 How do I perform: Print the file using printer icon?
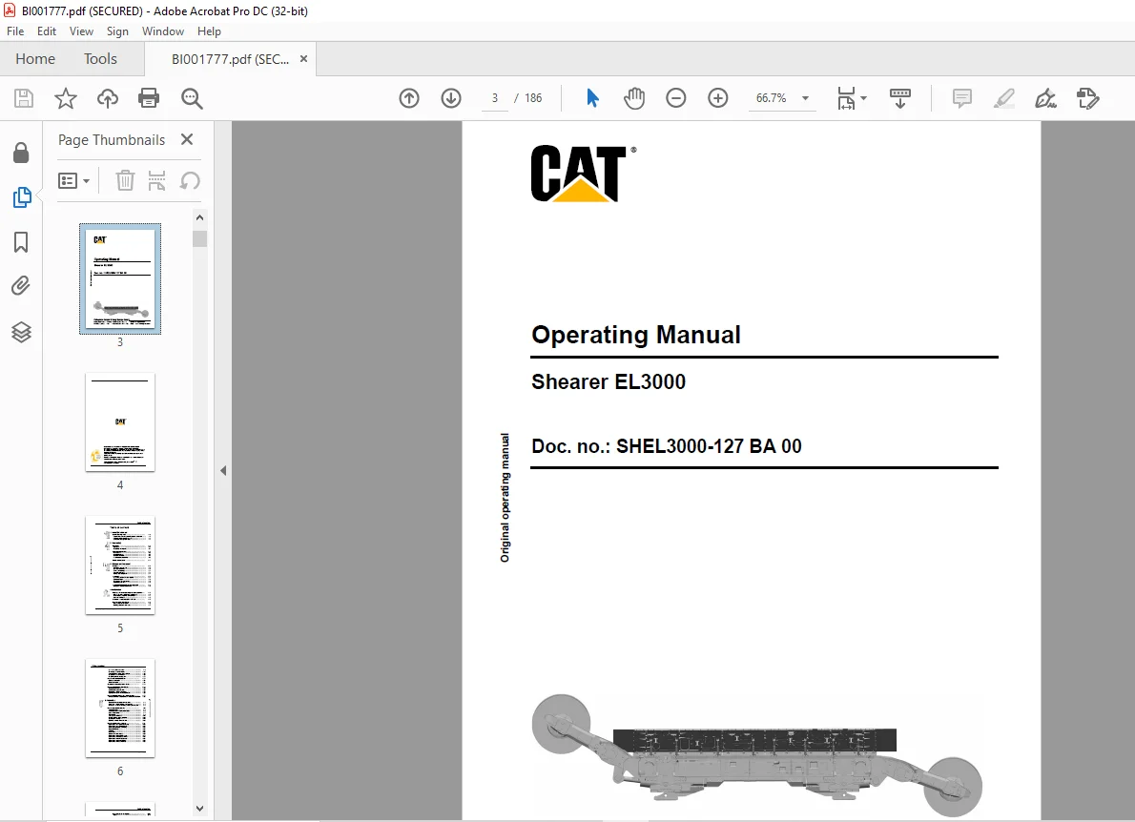149,98
